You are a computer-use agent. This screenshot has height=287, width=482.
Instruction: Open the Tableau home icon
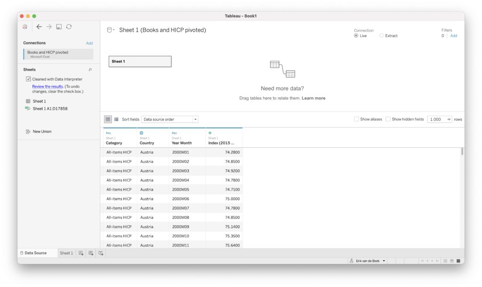tap(24, 27)
